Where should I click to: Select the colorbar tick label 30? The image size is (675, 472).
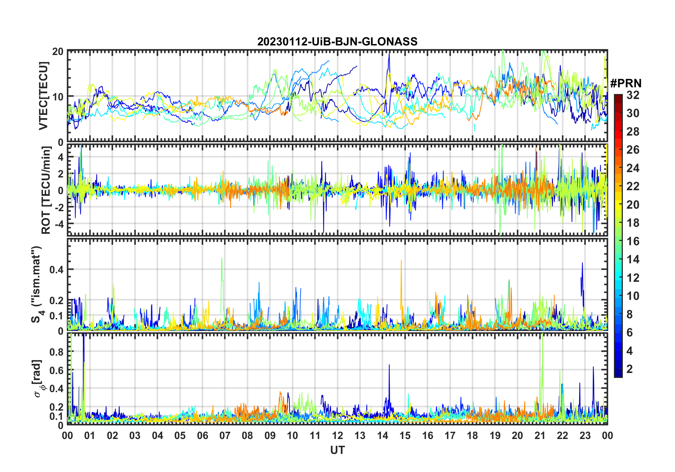633,113
